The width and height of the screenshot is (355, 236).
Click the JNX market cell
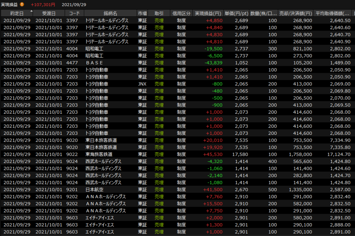click(142, 84)
